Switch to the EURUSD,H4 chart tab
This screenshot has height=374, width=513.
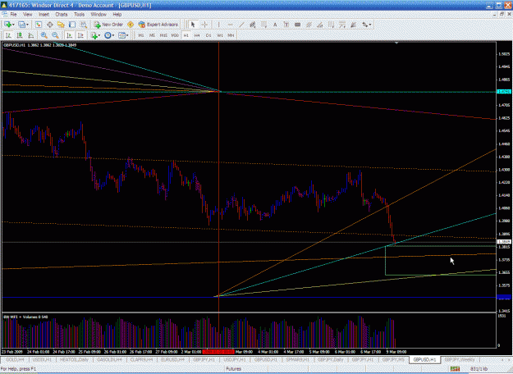(x=172, y=359)
